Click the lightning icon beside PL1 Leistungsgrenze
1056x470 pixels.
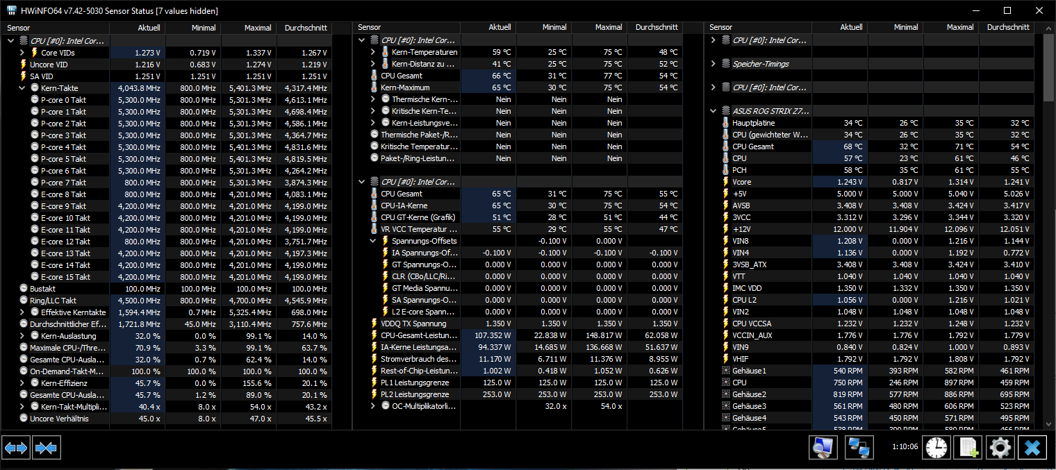pos(374,383)
